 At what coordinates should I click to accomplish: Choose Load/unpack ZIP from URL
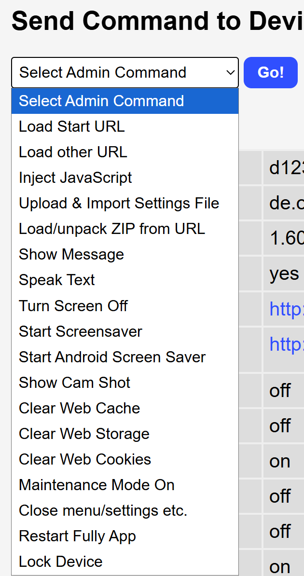click(112, 229)
